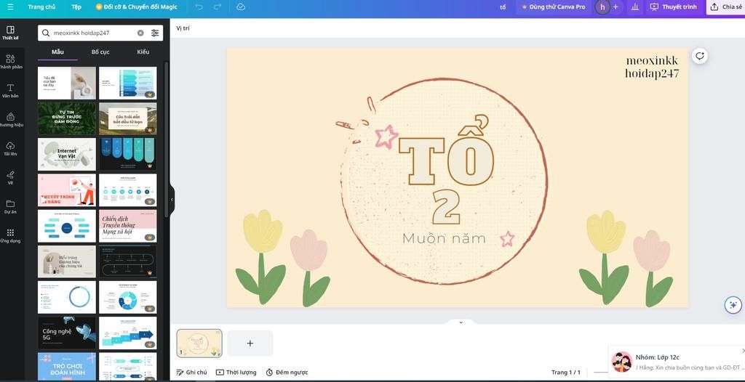The width and height of the screenshot is (745, 382).
Task: Click the Ghi chú notes icon button
Action: [191, 373]
